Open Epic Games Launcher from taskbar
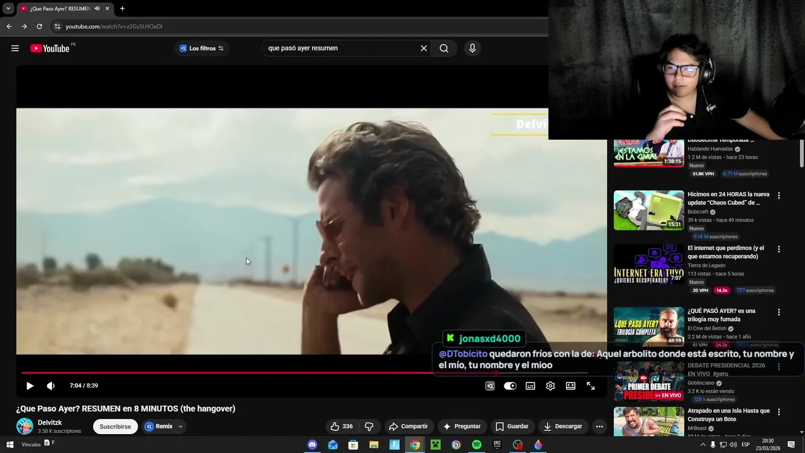This screenshot has width=805, height=453. tap(497, 445)
